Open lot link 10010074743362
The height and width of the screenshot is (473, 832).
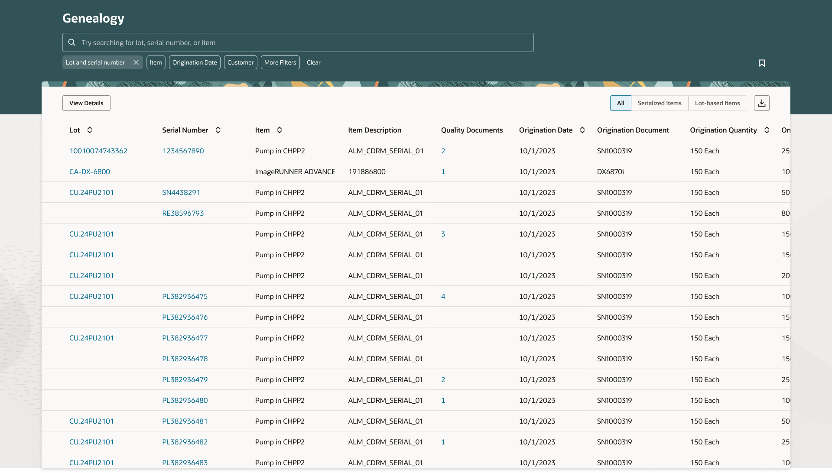[98, 151]
